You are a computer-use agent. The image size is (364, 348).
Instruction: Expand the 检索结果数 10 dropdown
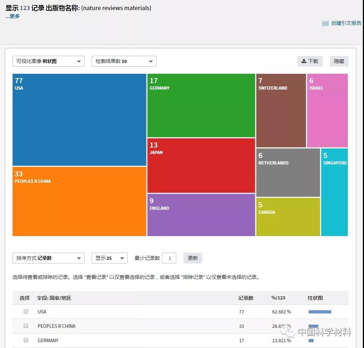pos(124,61)
